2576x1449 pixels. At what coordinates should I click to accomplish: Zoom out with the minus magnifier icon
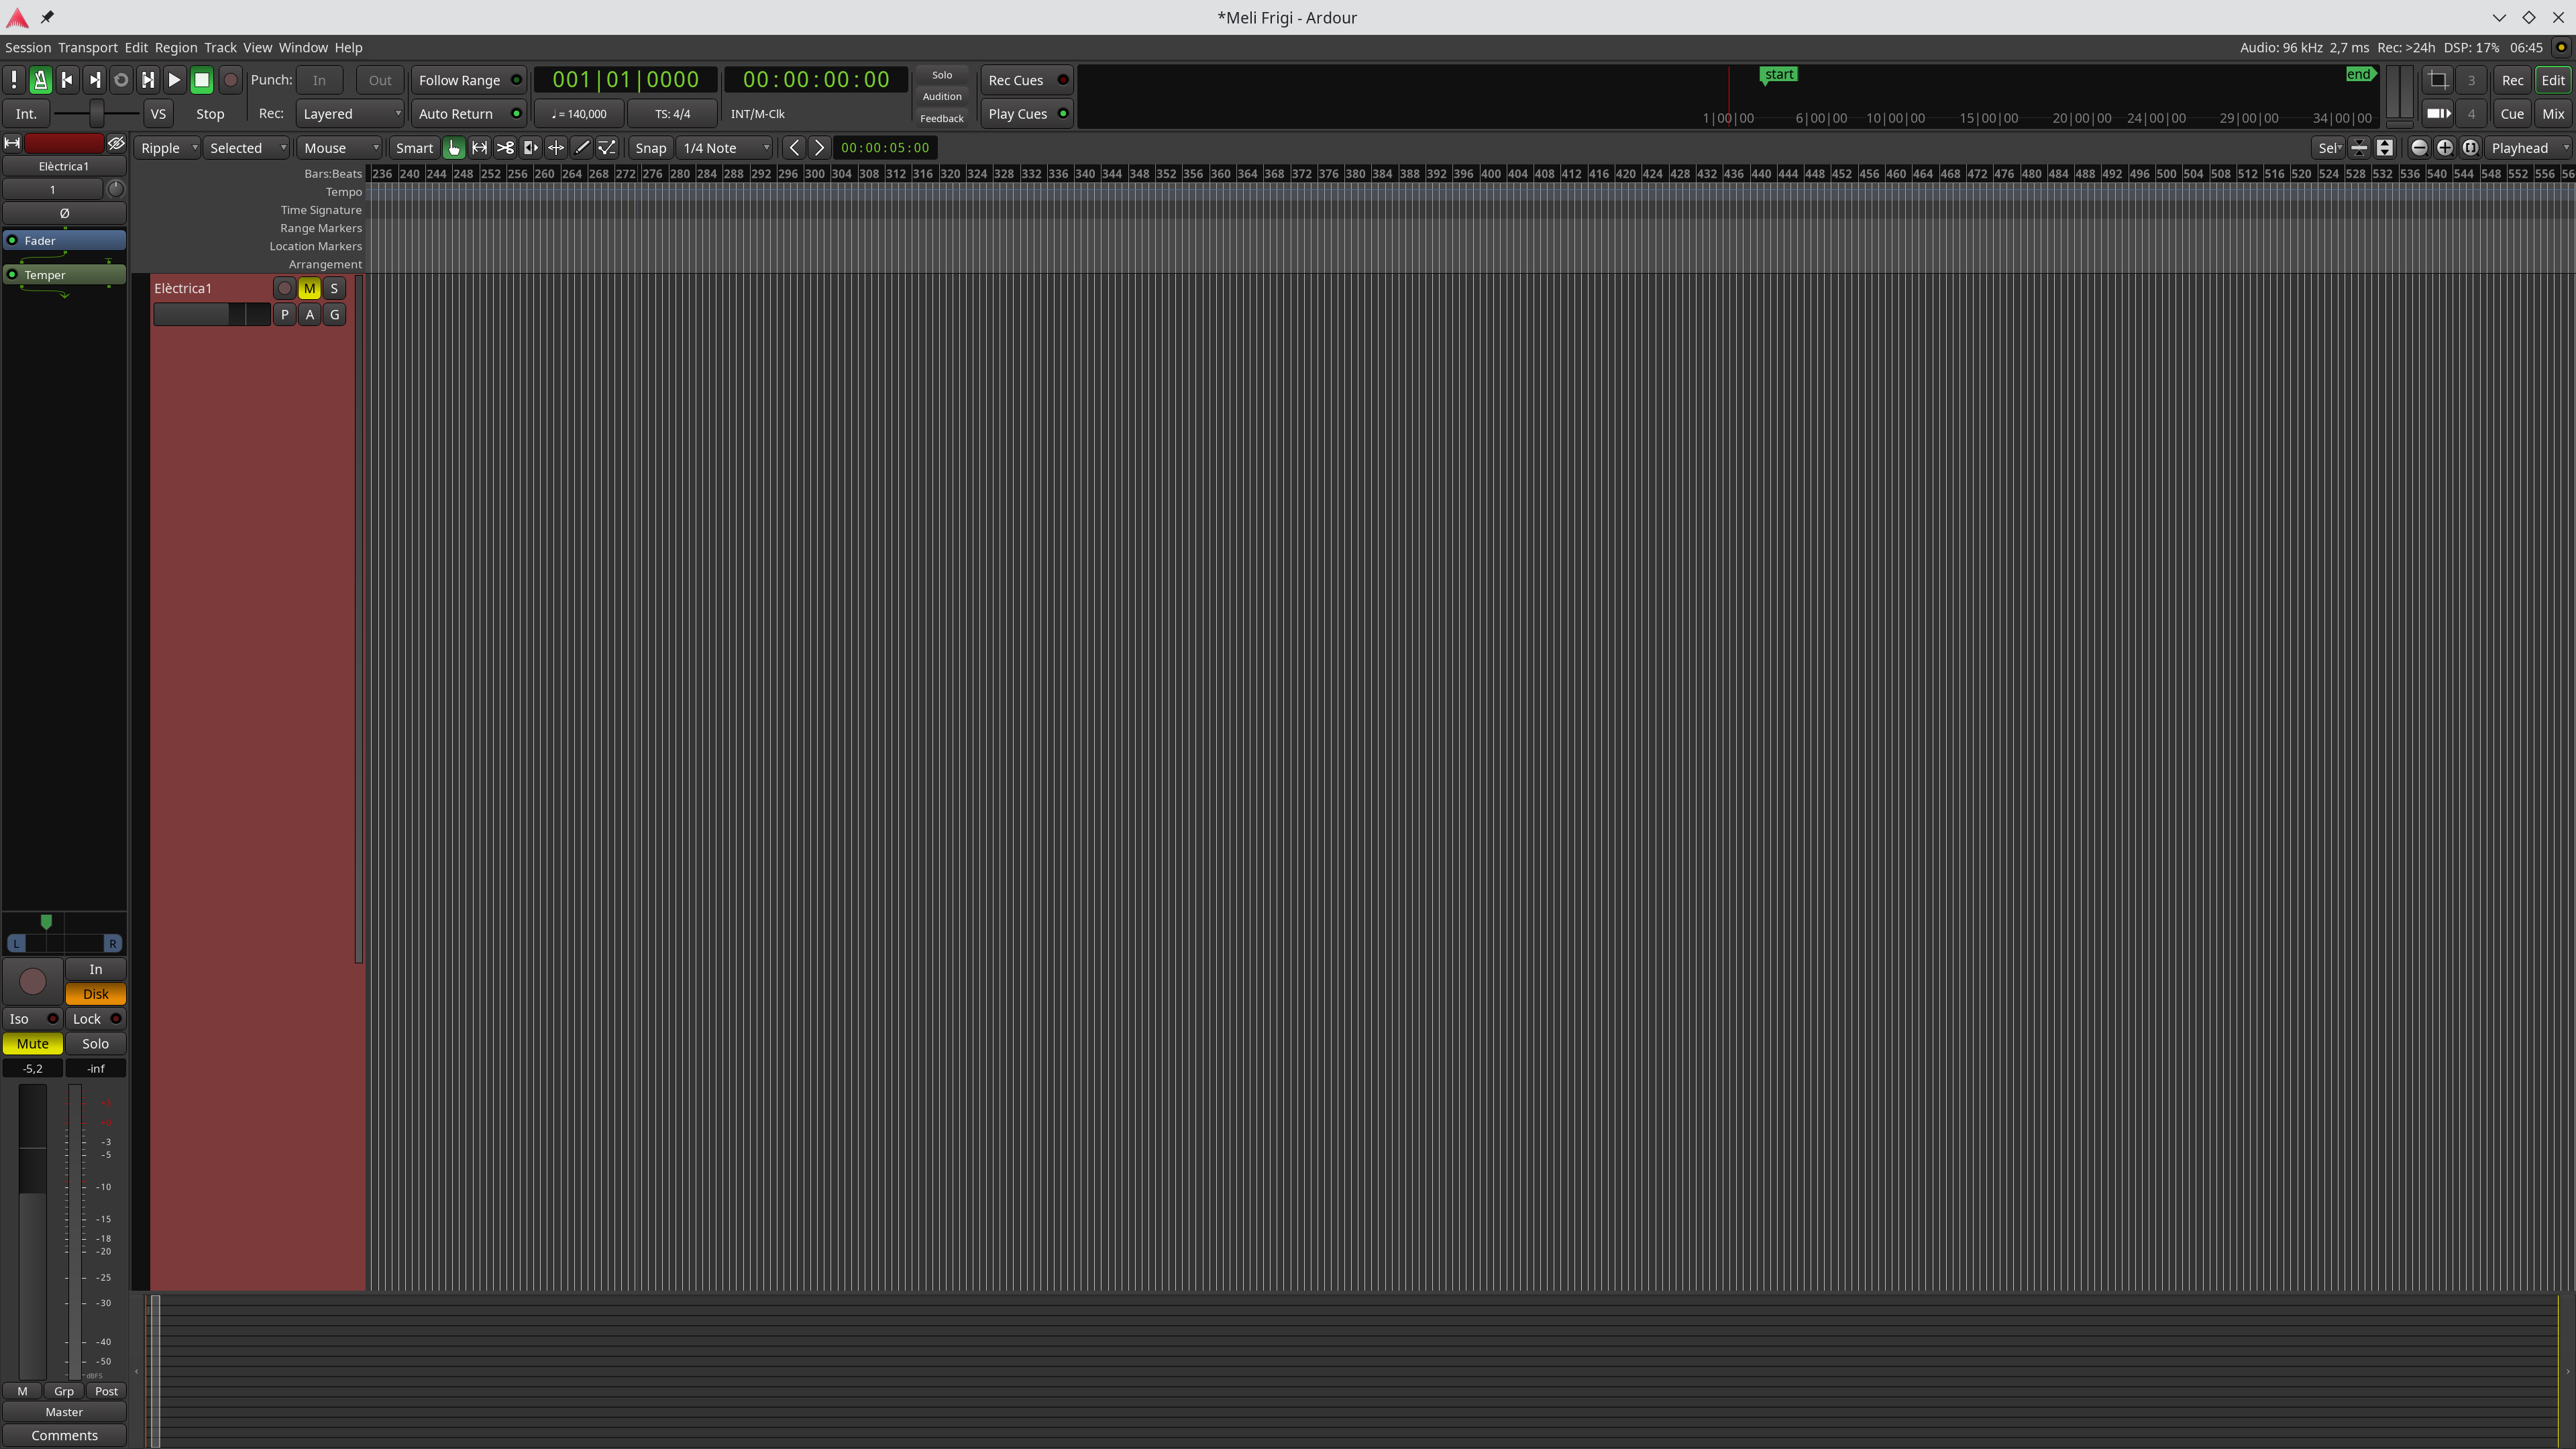pos(2419,148)
